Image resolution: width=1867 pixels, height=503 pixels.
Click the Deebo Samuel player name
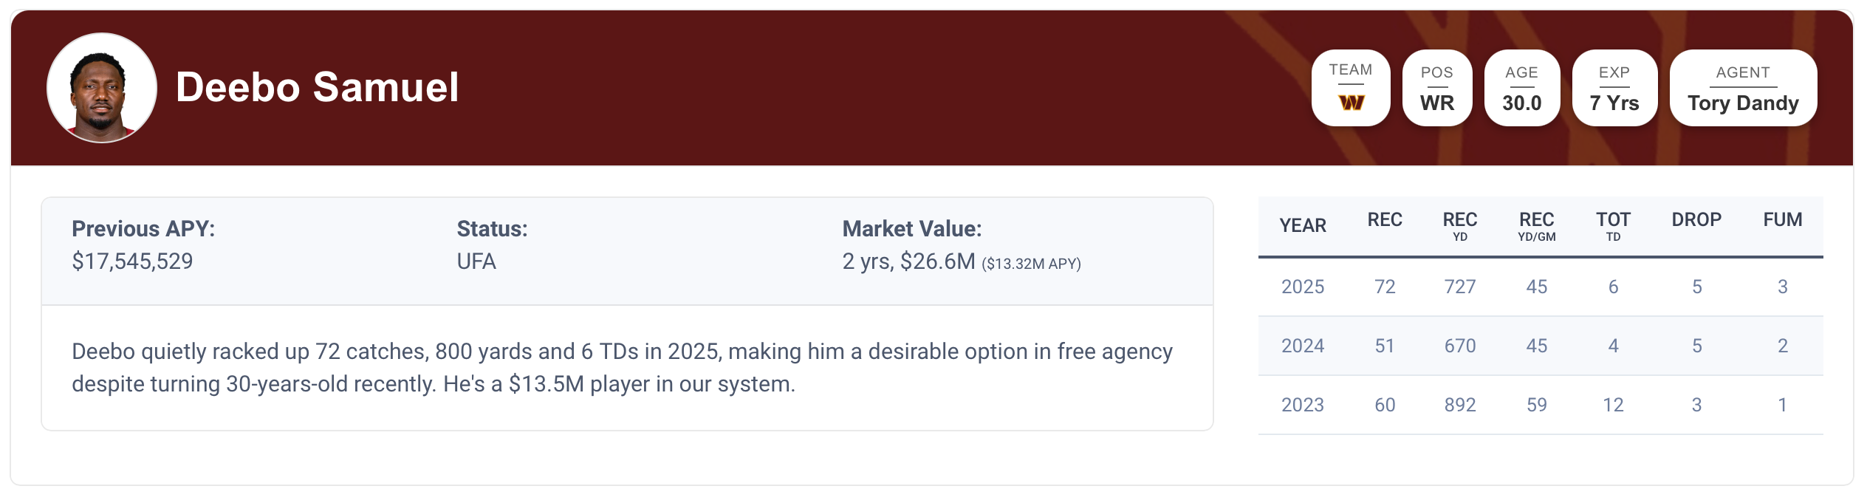click(x=317, y=87)
